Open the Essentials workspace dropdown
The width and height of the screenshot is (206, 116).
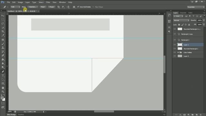[196, 7]
